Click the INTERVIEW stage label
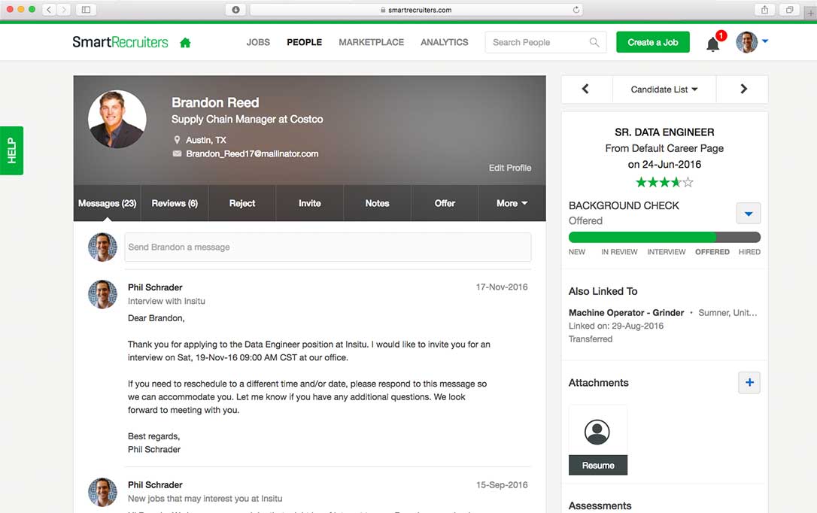Image resolution: width=817 pixels, height=513 pixels. (666, 251)
